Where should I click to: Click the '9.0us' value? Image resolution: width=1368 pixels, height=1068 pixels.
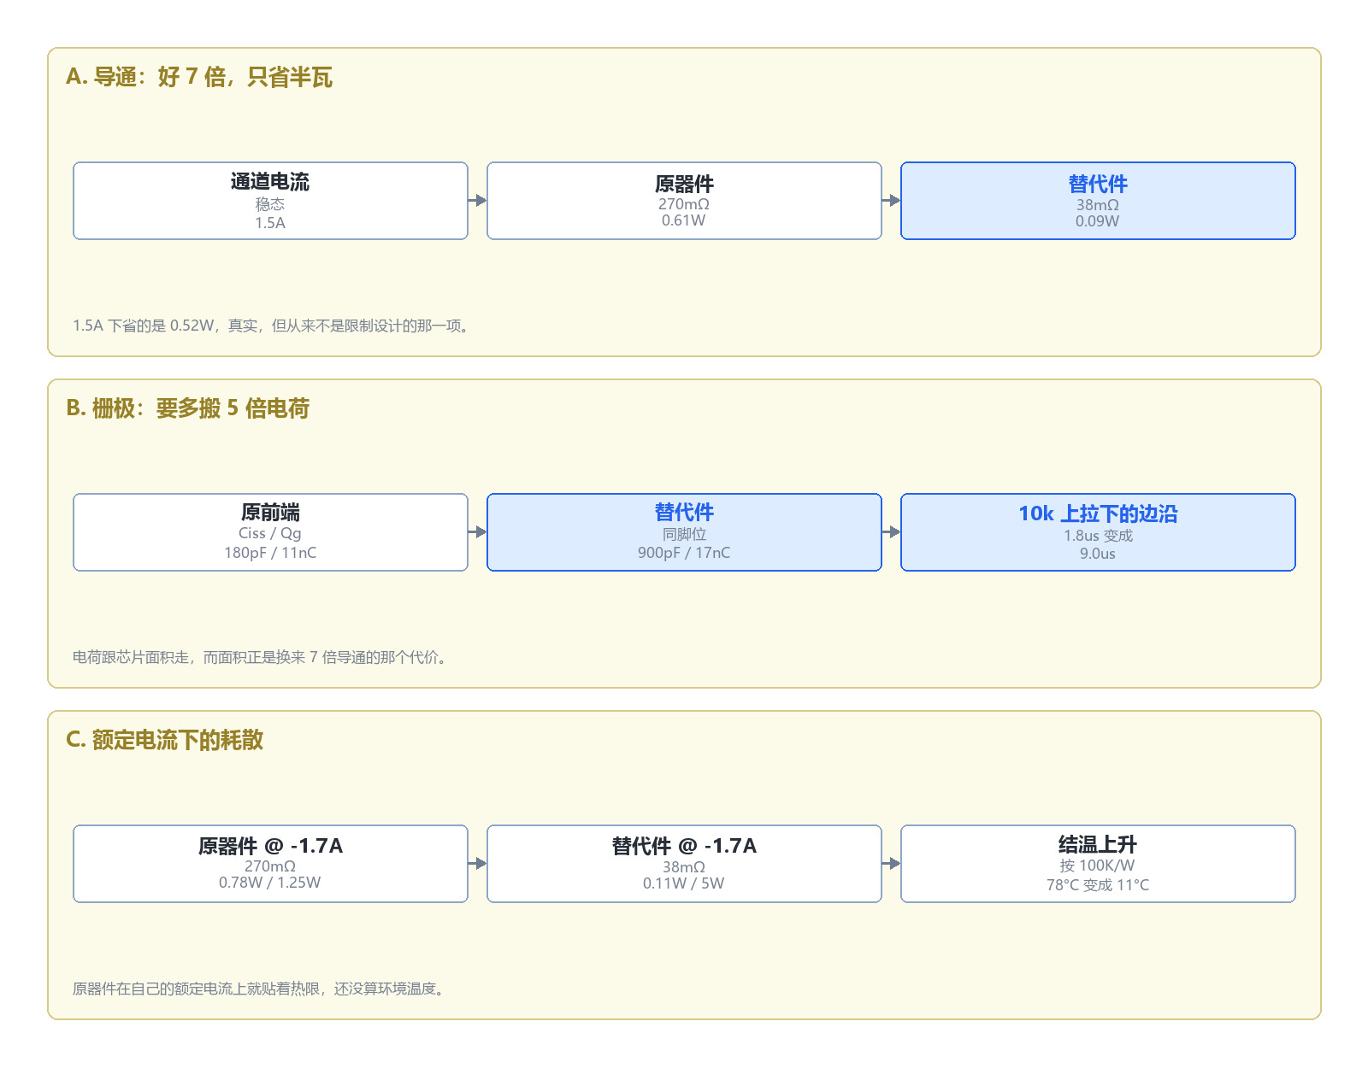1098,554
